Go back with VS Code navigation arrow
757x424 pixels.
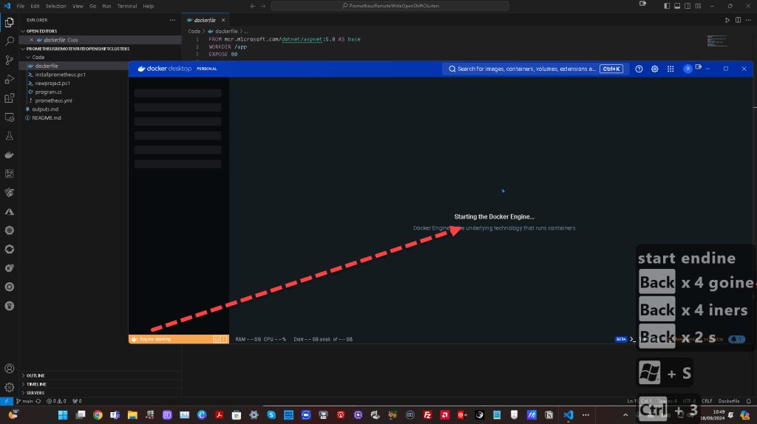point(253,6)
